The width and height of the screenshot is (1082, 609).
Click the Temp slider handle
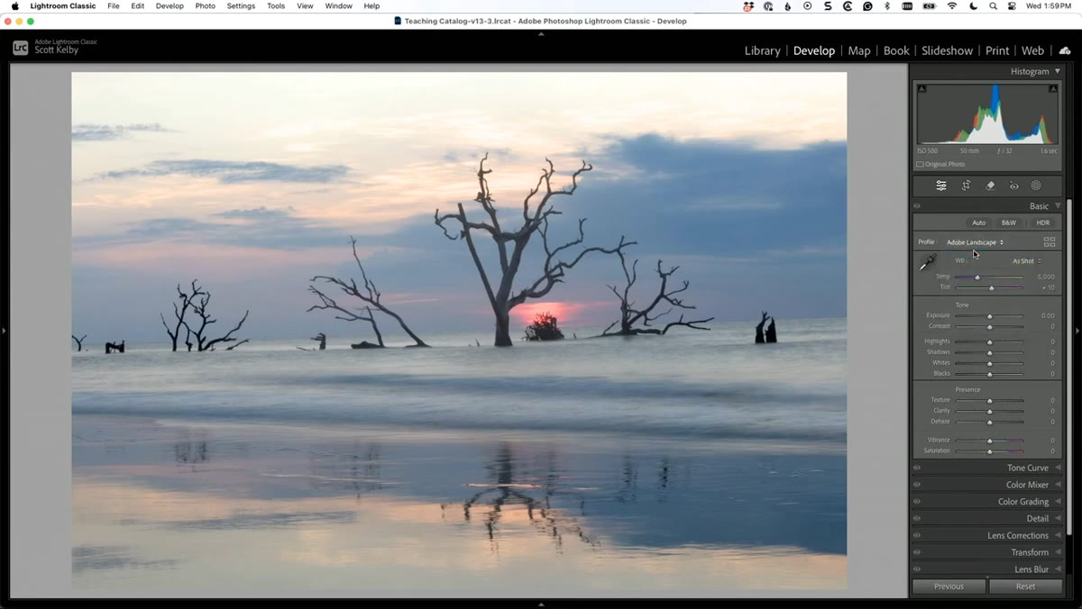[977, 277]
